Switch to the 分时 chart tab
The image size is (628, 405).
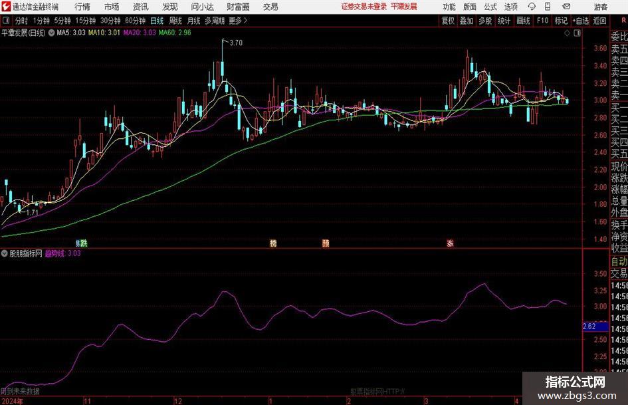(22, 21)
